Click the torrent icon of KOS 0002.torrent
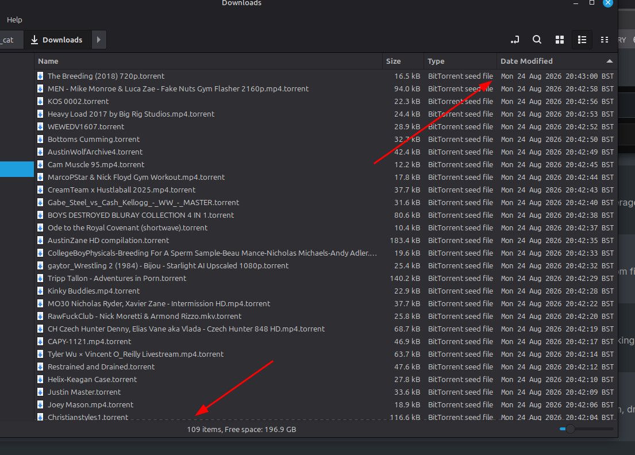Viewport: 635px width, 455px height. click(40, 101)
